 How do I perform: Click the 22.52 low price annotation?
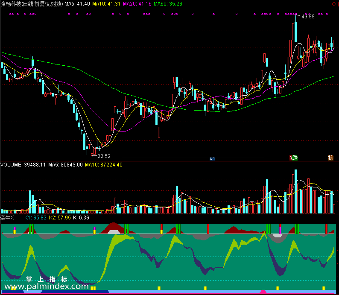(104, 156)
